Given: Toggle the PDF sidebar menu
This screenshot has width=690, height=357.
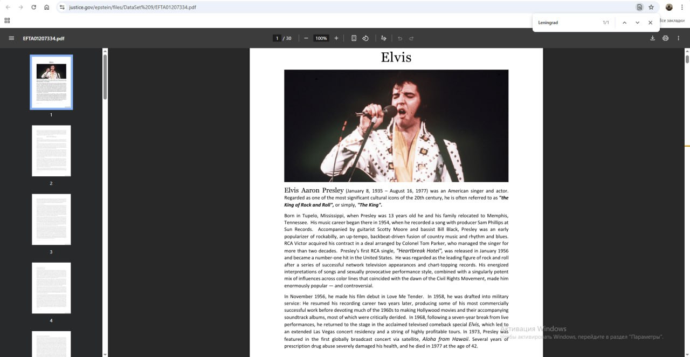Looking at the screenshot, I should tap(11, 38).
